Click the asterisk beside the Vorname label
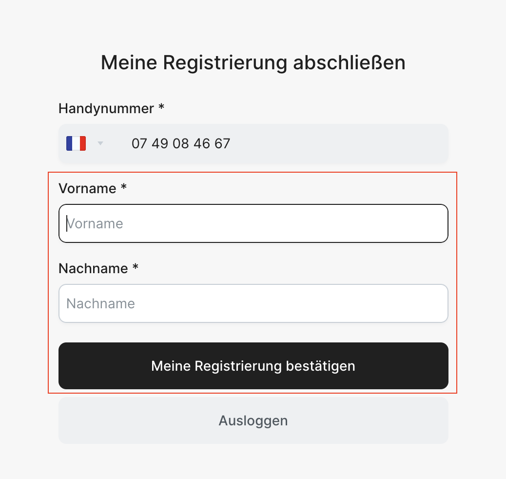This screenshot has width=506, height=479. [124, 187]
